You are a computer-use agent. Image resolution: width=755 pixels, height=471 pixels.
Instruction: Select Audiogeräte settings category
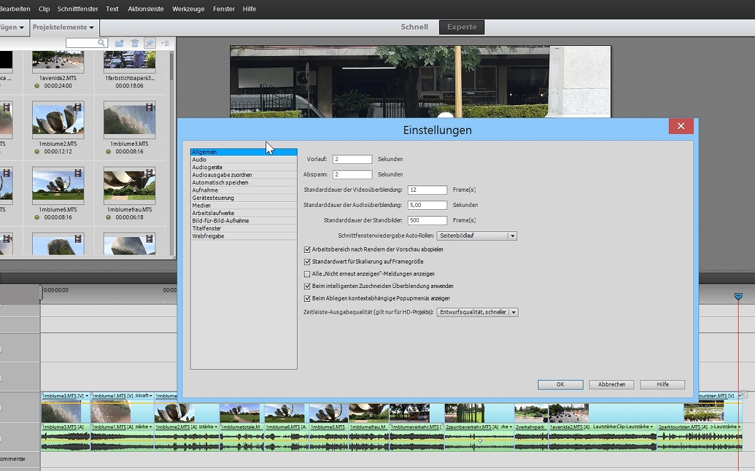click(243, 167)
